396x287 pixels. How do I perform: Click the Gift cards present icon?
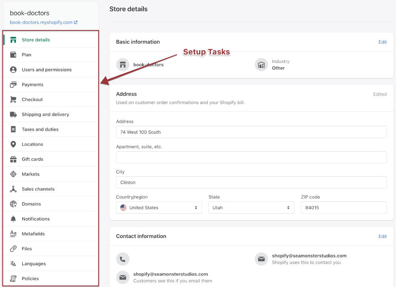pyautogui.click(x=13, y=159)
